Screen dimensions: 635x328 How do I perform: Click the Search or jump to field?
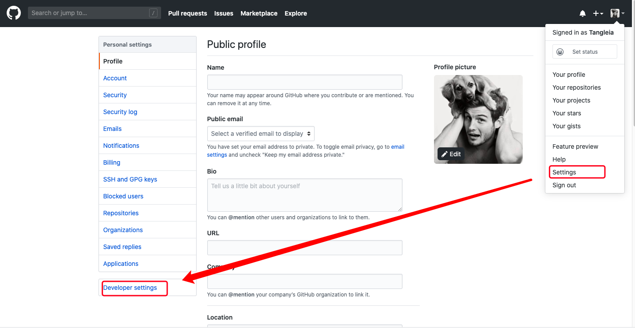click(89, 13)
